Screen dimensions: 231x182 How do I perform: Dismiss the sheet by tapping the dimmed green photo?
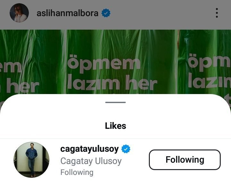116,44
